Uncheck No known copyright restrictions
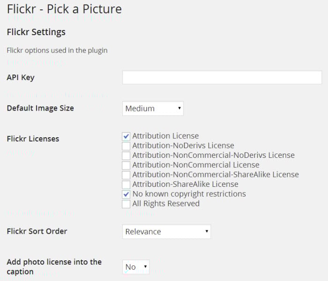328x281 pixels. pos(126,194)
